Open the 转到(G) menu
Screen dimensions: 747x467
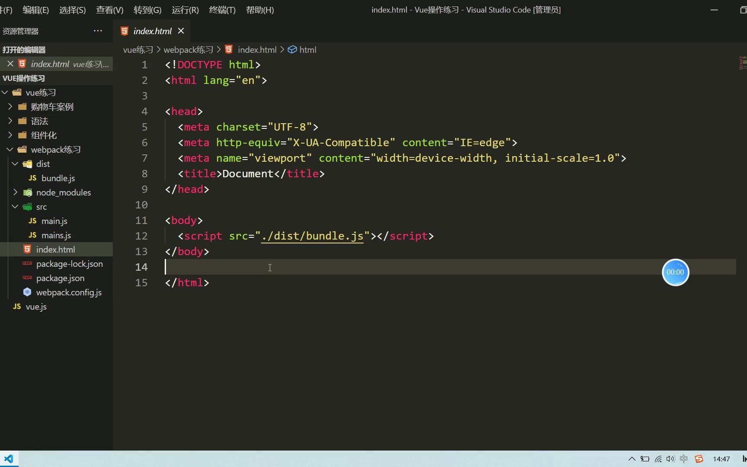tap(147, 10)
